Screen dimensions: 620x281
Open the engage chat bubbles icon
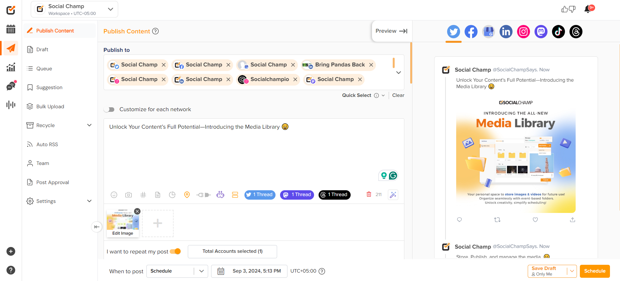click(x=11, y=86)
